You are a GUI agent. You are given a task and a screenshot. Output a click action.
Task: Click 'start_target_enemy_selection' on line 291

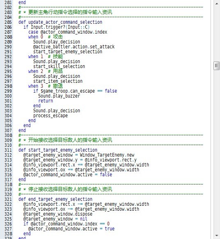click(x=68, y=52)
